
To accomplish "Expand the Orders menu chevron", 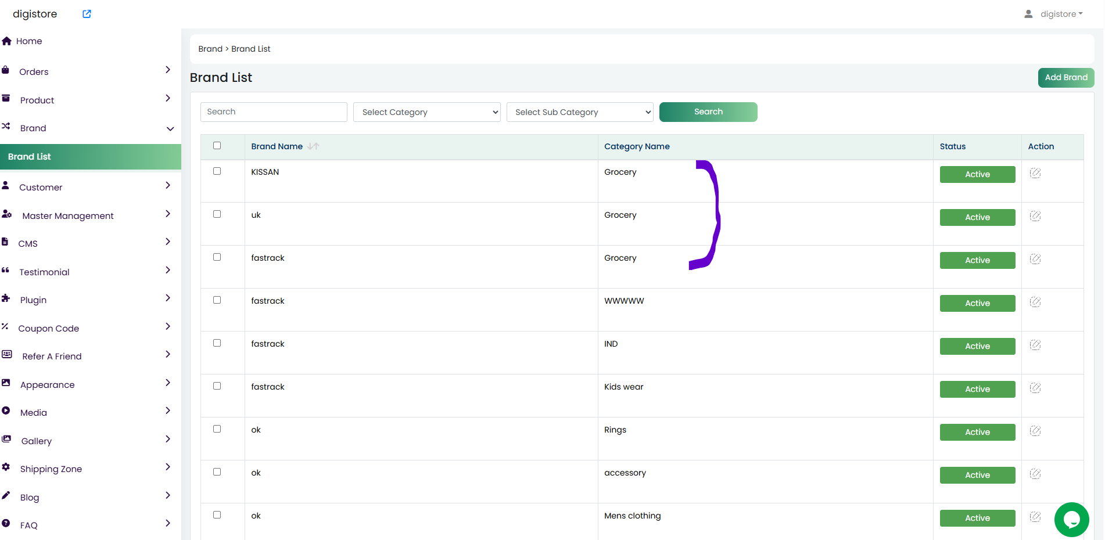I will pos(168,70).
